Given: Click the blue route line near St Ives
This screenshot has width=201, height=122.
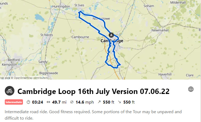Looking at the screenshot, I should [x=81, y=12].
